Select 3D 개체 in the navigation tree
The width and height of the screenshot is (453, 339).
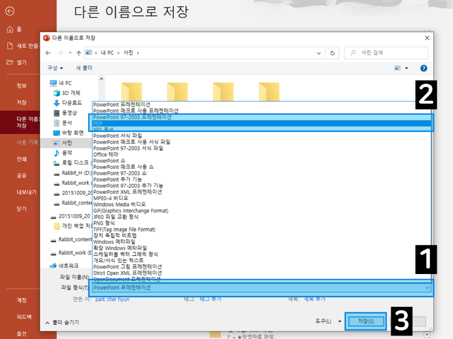67,93
